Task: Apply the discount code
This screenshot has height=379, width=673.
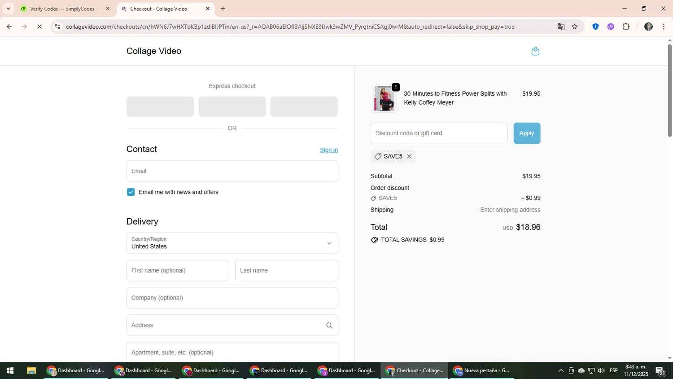Action: 527,133
